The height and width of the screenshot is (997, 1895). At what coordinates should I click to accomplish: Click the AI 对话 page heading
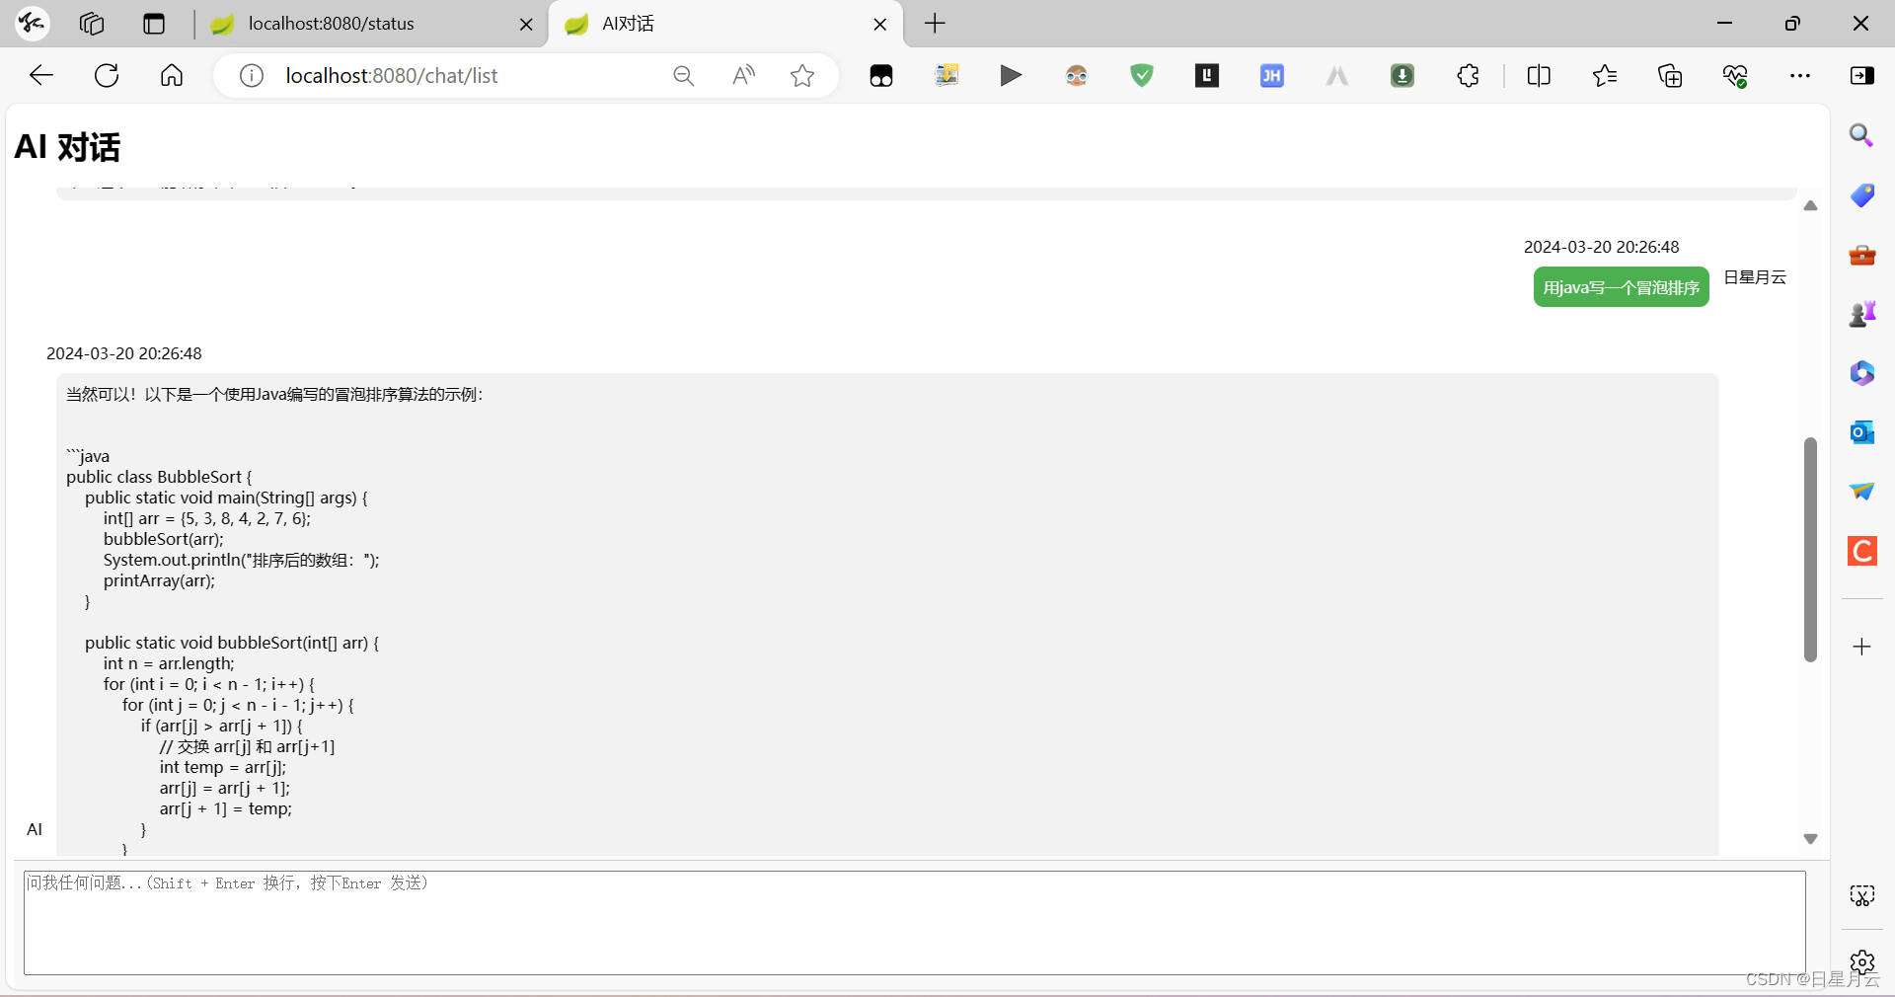click(67, 147)
